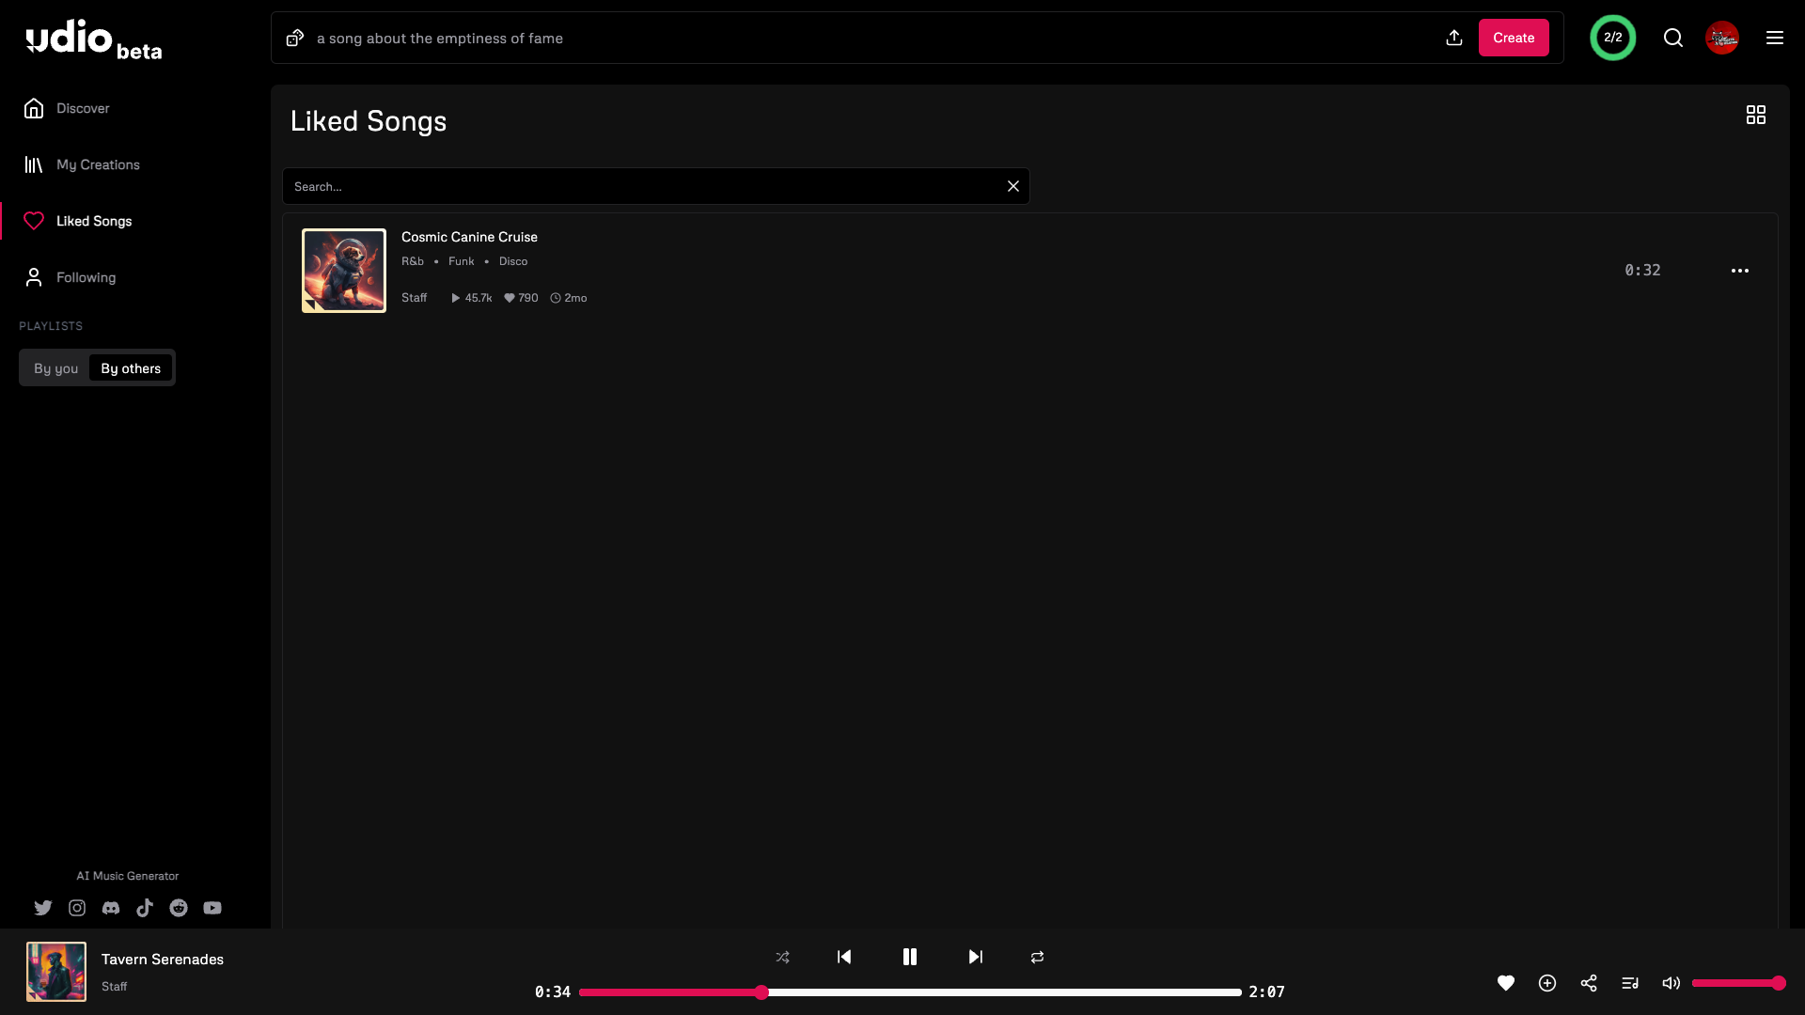Image resolution: width=1805 pixels, height=1015 pixels.
Task: Open My Creations from the sidebar
Action: click(x=98, y=164)
